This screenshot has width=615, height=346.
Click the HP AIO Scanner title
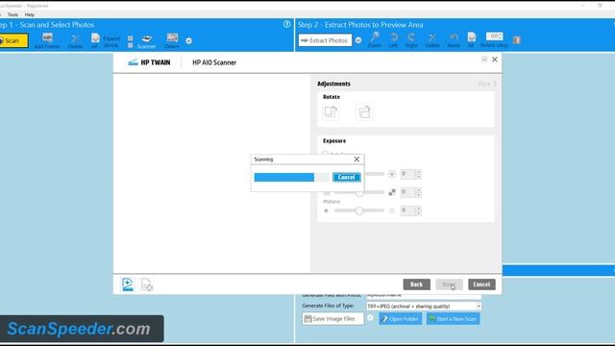point(214,62)
